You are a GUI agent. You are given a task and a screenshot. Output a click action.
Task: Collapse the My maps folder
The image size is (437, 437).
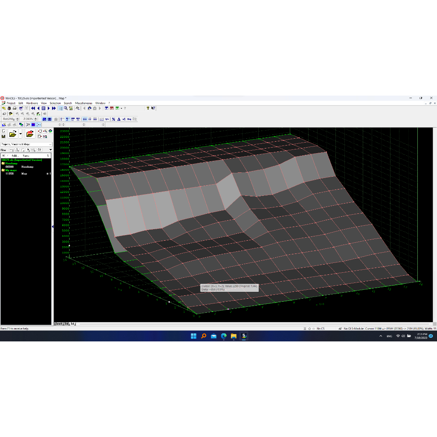pos(3,170)
